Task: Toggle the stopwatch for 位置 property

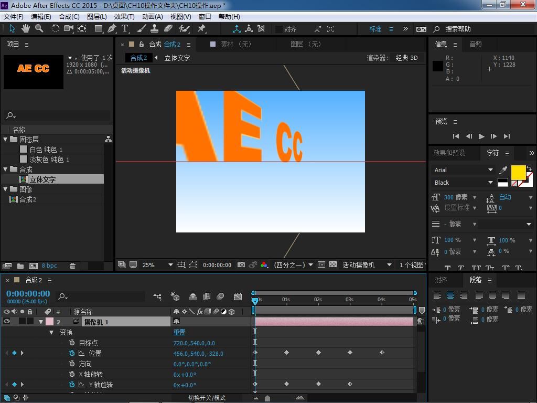Action: pos(71,353)
